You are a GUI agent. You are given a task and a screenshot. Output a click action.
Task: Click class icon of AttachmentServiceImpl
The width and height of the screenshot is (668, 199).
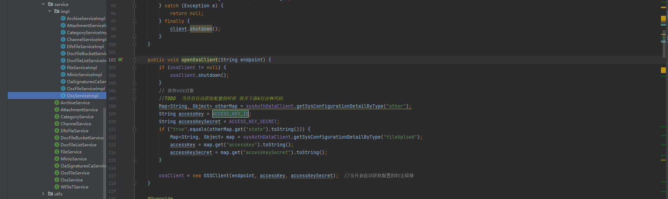(63, 25)
